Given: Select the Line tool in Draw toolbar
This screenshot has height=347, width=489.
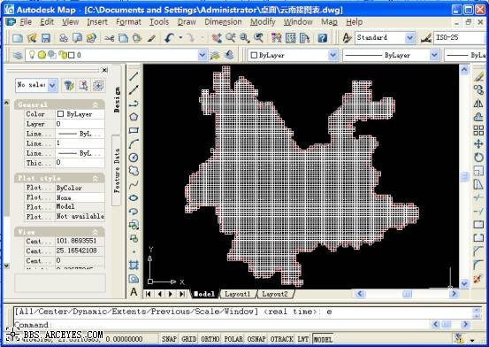Looking at the screenshot, I should point(134,76).
